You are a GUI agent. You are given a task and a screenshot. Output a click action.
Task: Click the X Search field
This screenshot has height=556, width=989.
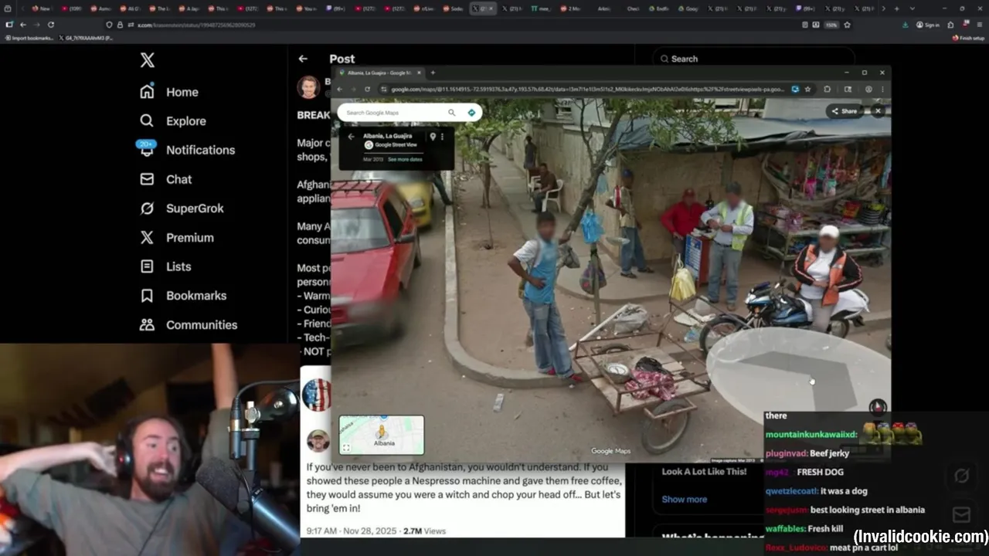[x=754, y=59]
